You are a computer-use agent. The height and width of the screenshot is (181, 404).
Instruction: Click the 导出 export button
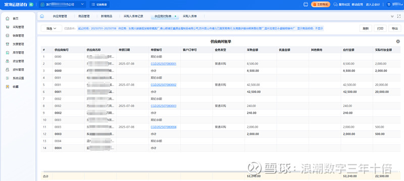coord(394,29)
